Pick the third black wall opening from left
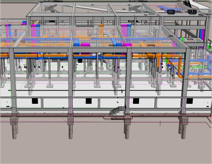The height and width of the screenshot is (164, 212). point(136,101)
